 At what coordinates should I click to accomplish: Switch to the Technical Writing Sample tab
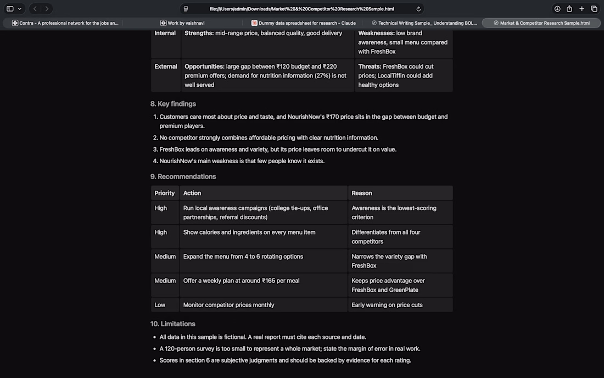point(424,23)
